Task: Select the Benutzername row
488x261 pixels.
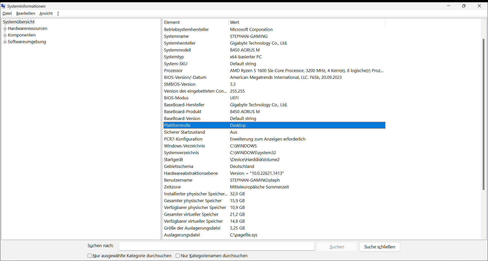Action: tap(274, 180)
